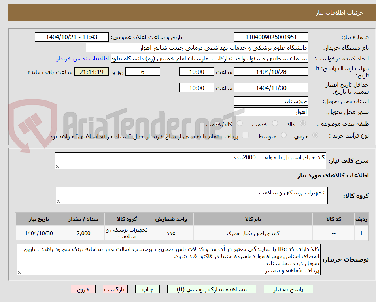The width and height of the screenshot is (376, 302).
Task: Select the کالا/خدمت radio button
Action: click(x=240, y=123)
